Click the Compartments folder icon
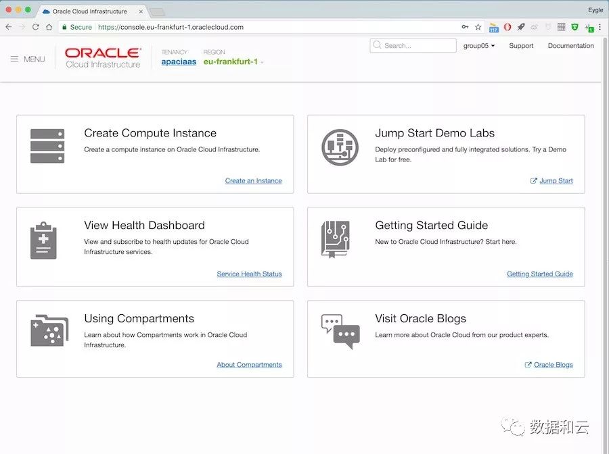 (x=49, y=330)
